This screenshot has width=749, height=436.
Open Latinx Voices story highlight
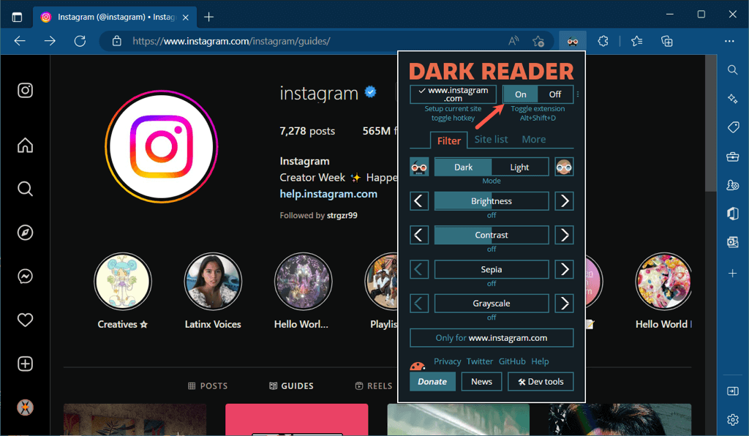213,281
